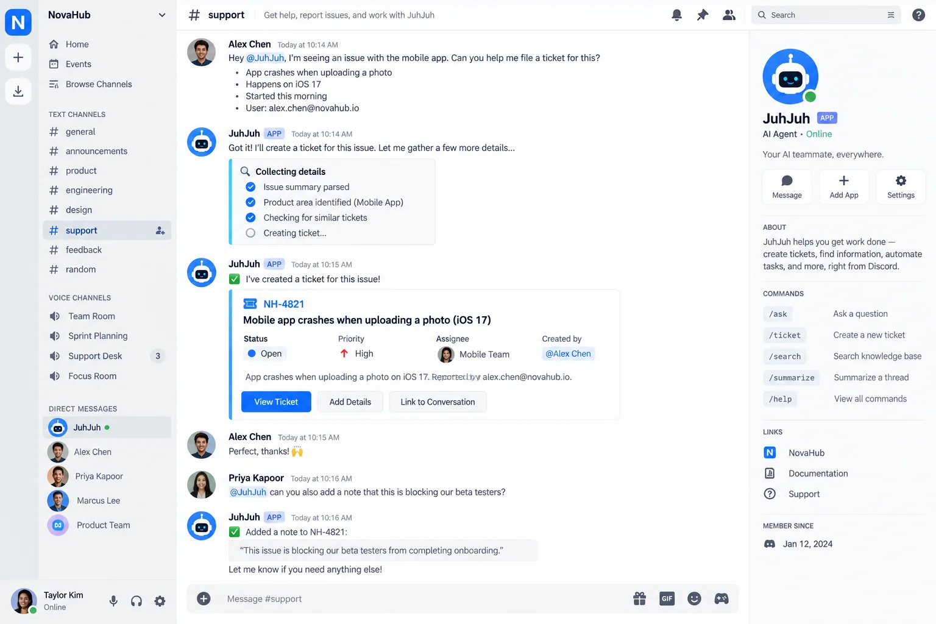Click the game controller icon in message bar
The height and width of the screenshot is (624, 936).
[x=721, y=599]
